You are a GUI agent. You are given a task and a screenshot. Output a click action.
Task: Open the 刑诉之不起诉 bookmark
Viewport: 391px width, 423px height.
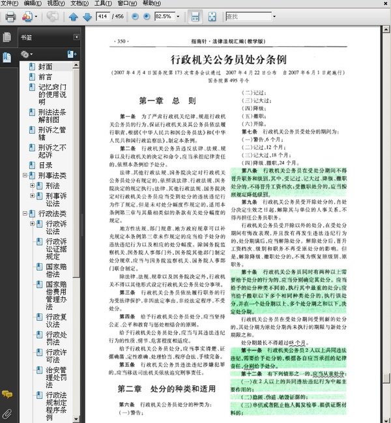[52, 151]
